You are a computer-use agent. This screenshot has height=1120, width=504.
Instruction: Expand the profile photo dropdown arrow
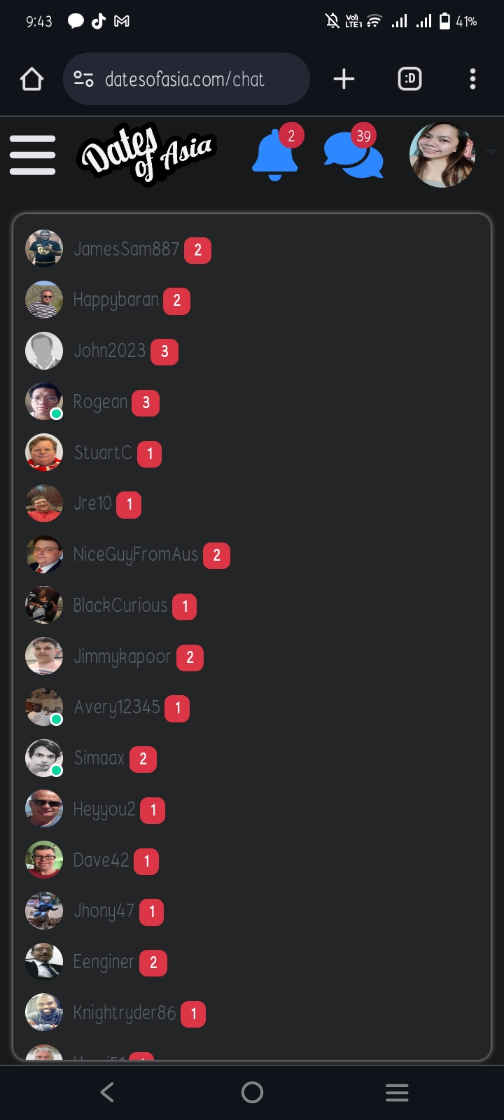point(491,152)
